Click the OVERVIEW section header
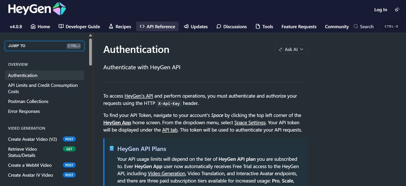This screenshot has height=186, width=406. point(18,65)
